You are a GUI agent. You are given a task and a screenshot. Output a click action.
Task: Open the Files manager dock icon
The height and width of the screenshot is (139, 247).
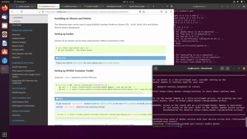(4, 25)
